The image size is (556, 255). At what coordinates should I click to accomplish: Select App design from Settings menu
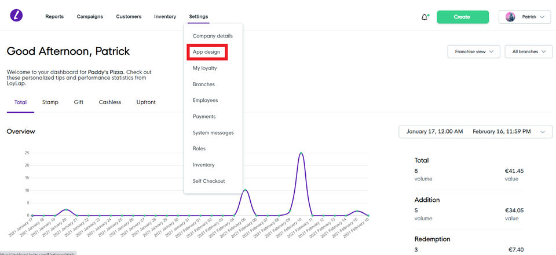pyautogui.click(x=207, y=52)
